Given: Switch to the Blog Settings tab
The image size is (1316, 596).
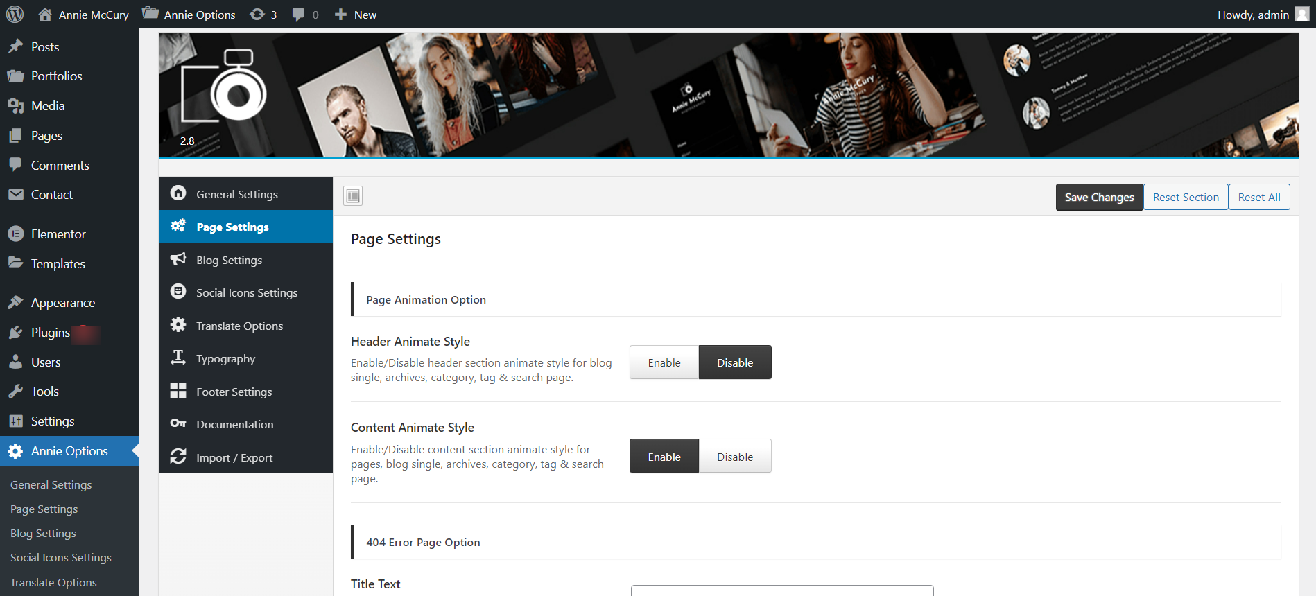Looking at the screenshot, I should click(245, 260).
